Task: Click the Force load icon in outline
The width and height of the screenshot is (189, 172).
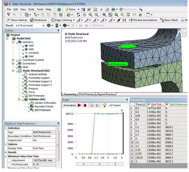Action: pos(25,92)
